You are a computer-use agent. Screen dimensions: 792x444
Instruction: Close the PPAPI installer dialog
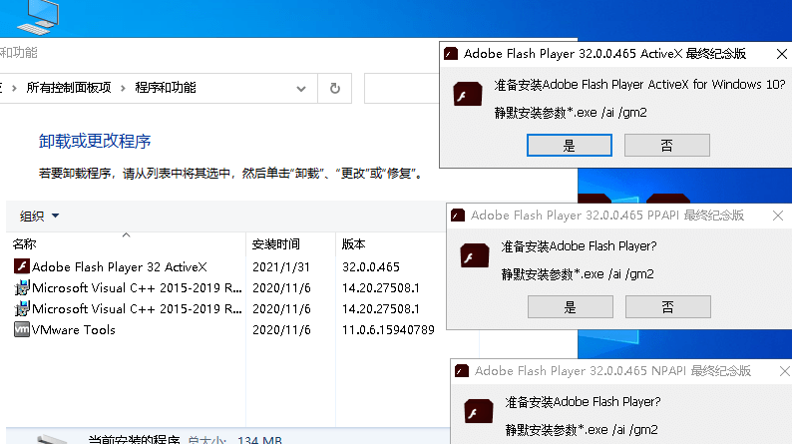778,216
